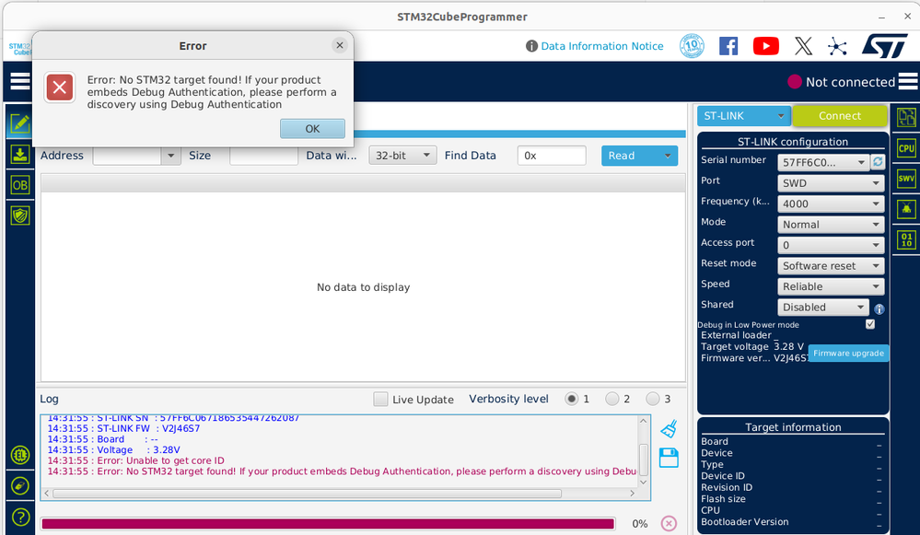
Task: Clear the log with the broom icon
Action: coord(669,429)
